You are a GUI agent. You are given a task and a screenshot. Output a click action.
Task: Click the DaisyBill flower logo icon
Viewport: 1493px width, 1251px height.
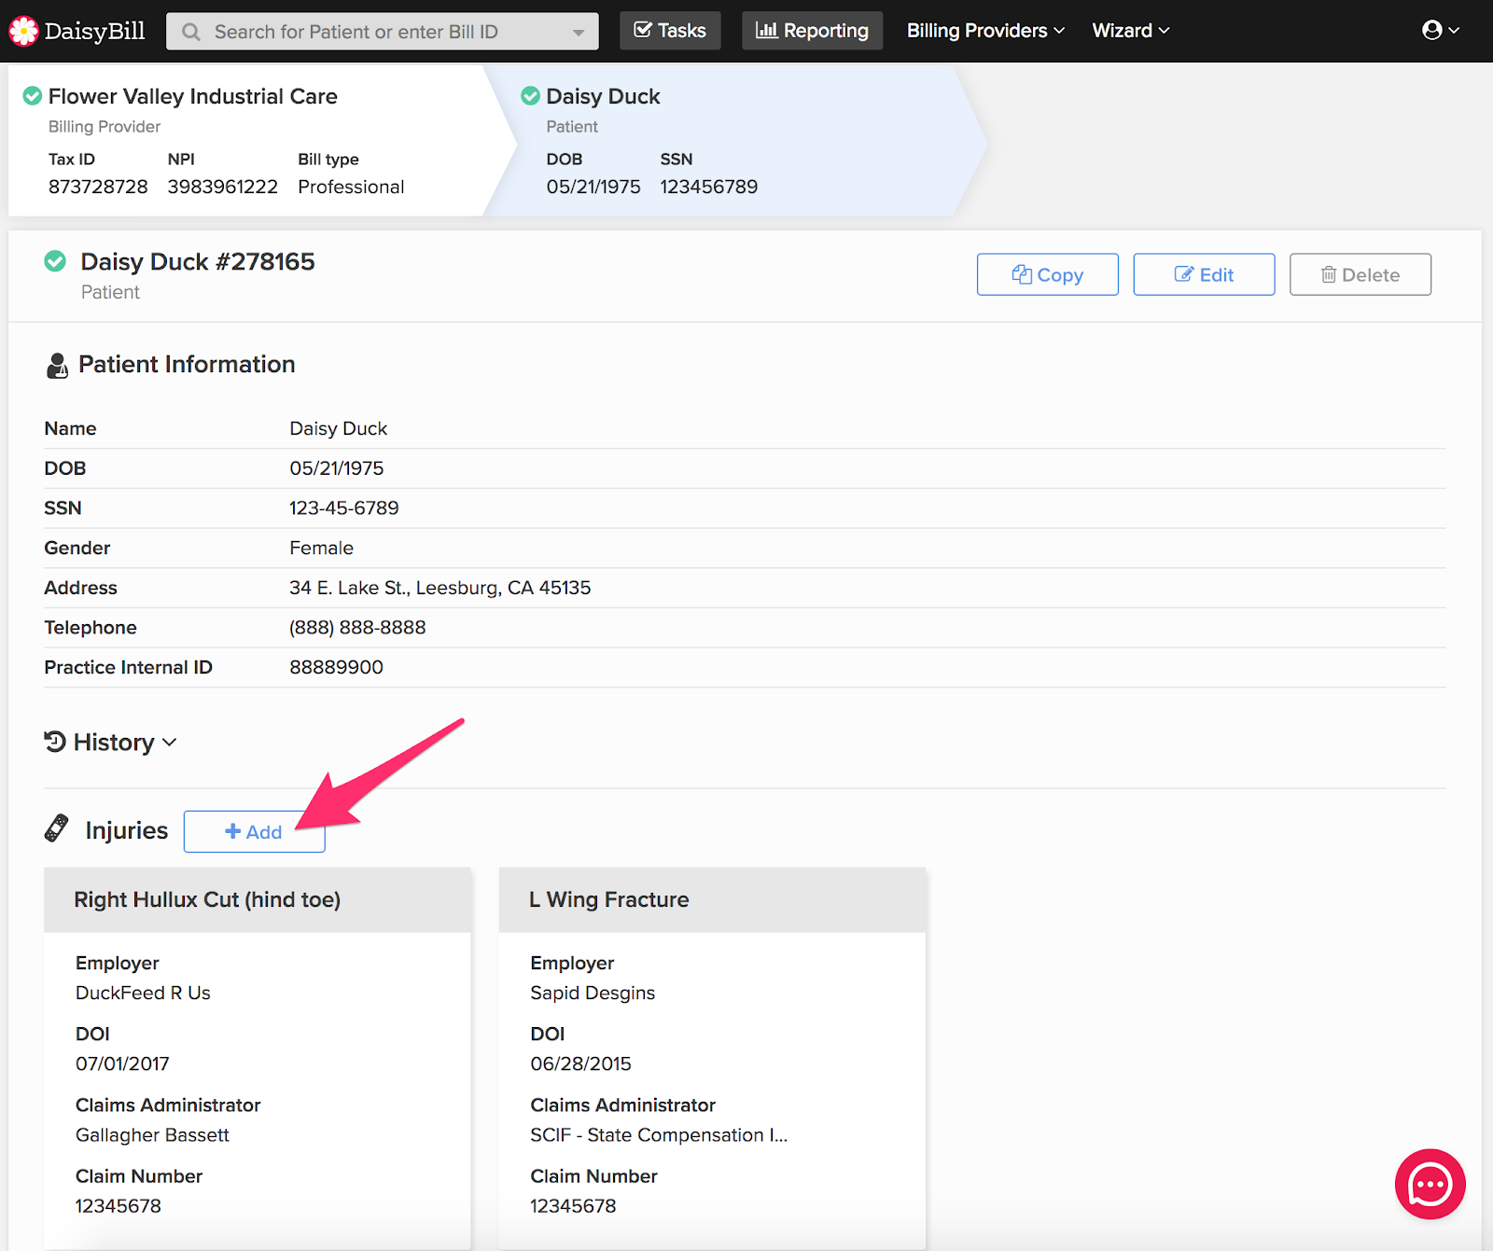pos(23,31)
